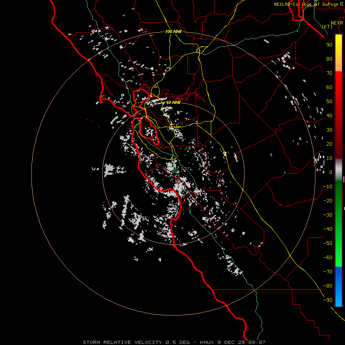Viewport: 345px width, 345px height.
Task: Click the 80 value on the velocity scale
Action: pyautogui.click(x=329, y=59)
